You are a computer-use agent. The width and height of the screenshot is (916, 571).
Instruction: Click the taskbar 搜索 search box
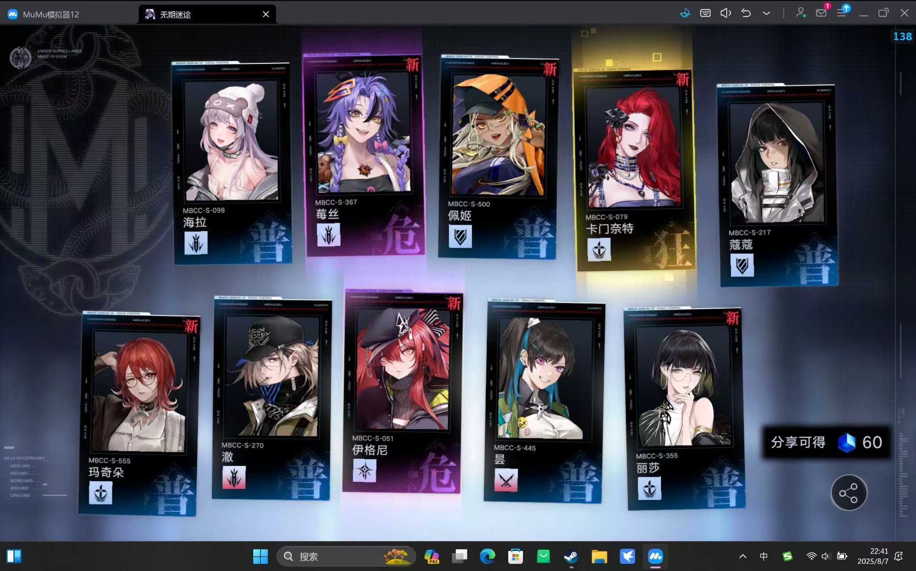tap(346, 556)
